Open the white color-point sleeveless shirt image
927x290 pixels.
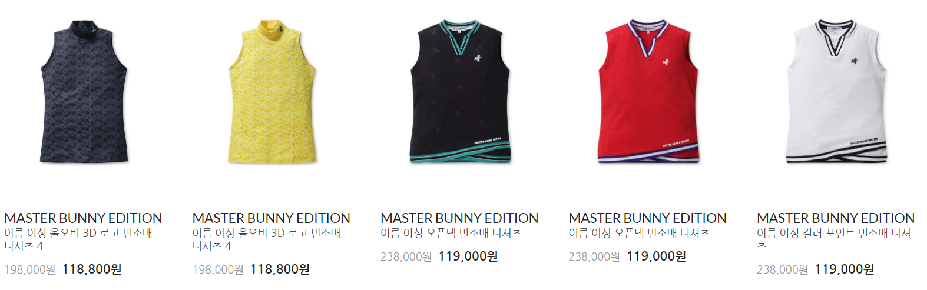tap(837, 92)
